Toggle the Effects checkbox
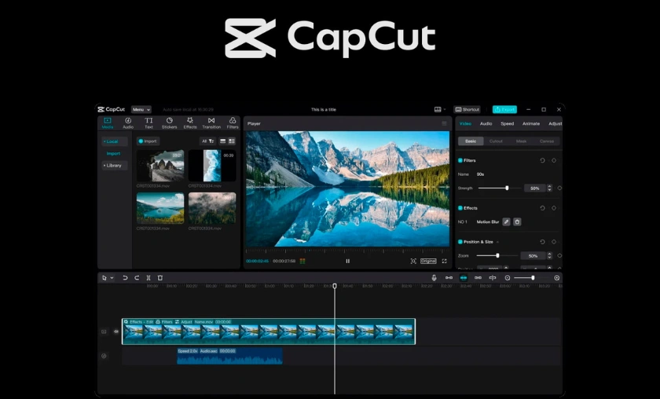Viewport: 660px width, 399px height. click(460, 208)
